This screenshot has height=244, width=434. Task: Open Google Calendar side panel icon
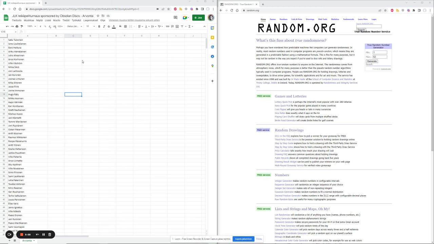(212, 28)
